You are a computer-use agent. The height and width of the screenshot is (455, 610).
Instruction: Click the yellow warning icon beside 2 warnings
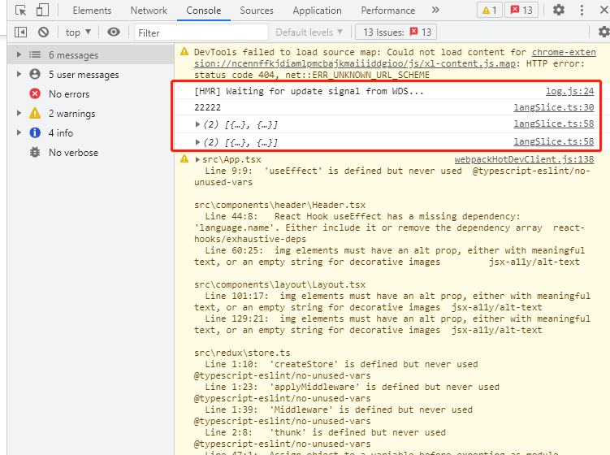coord(35,113)
